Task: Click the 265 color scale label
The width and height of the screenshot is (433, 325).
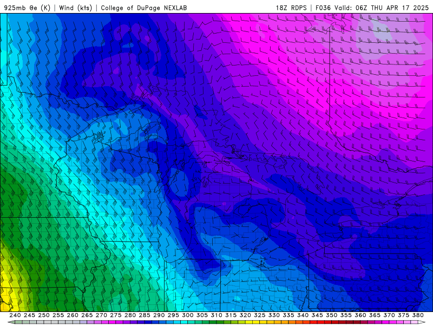Action: coord(87,315)
